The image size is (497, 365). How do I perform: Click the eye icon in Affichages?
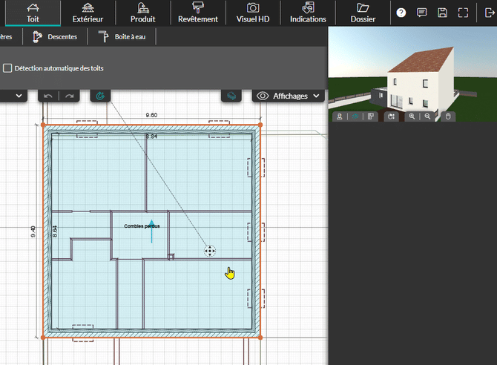(263, 96)
